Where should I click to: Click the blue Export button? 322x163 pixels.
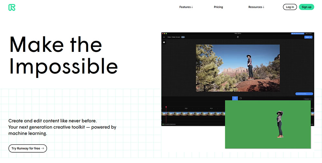point(308,37)
